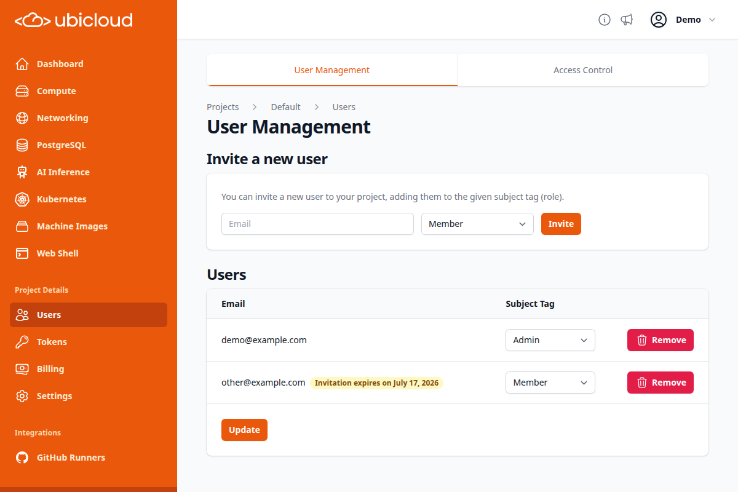Click the Networking globe icon

click(x=22, y=118)
